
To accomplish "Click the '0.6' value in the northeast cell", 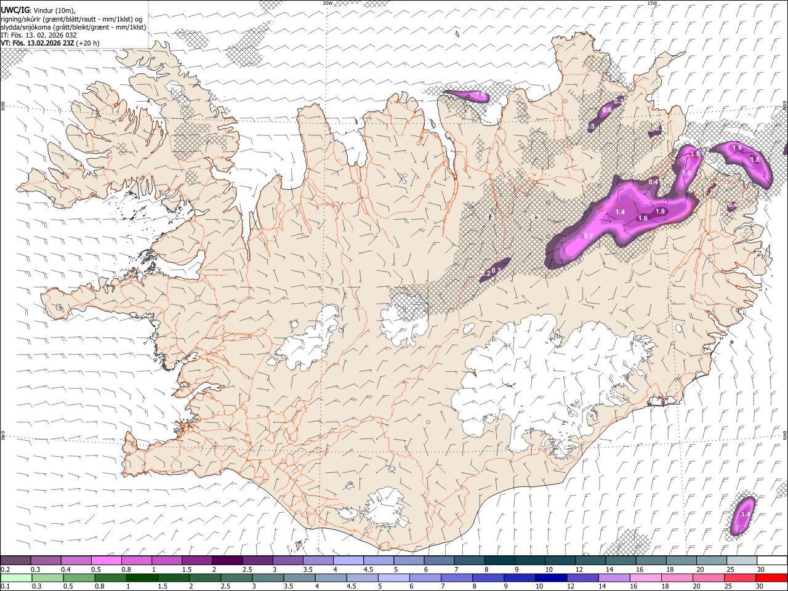I will (x=607, y=110).
